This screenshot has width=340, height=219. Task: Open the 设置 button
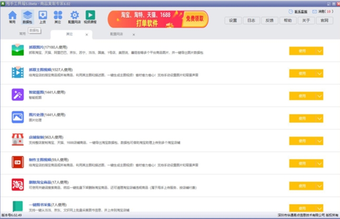coord(233,21)
